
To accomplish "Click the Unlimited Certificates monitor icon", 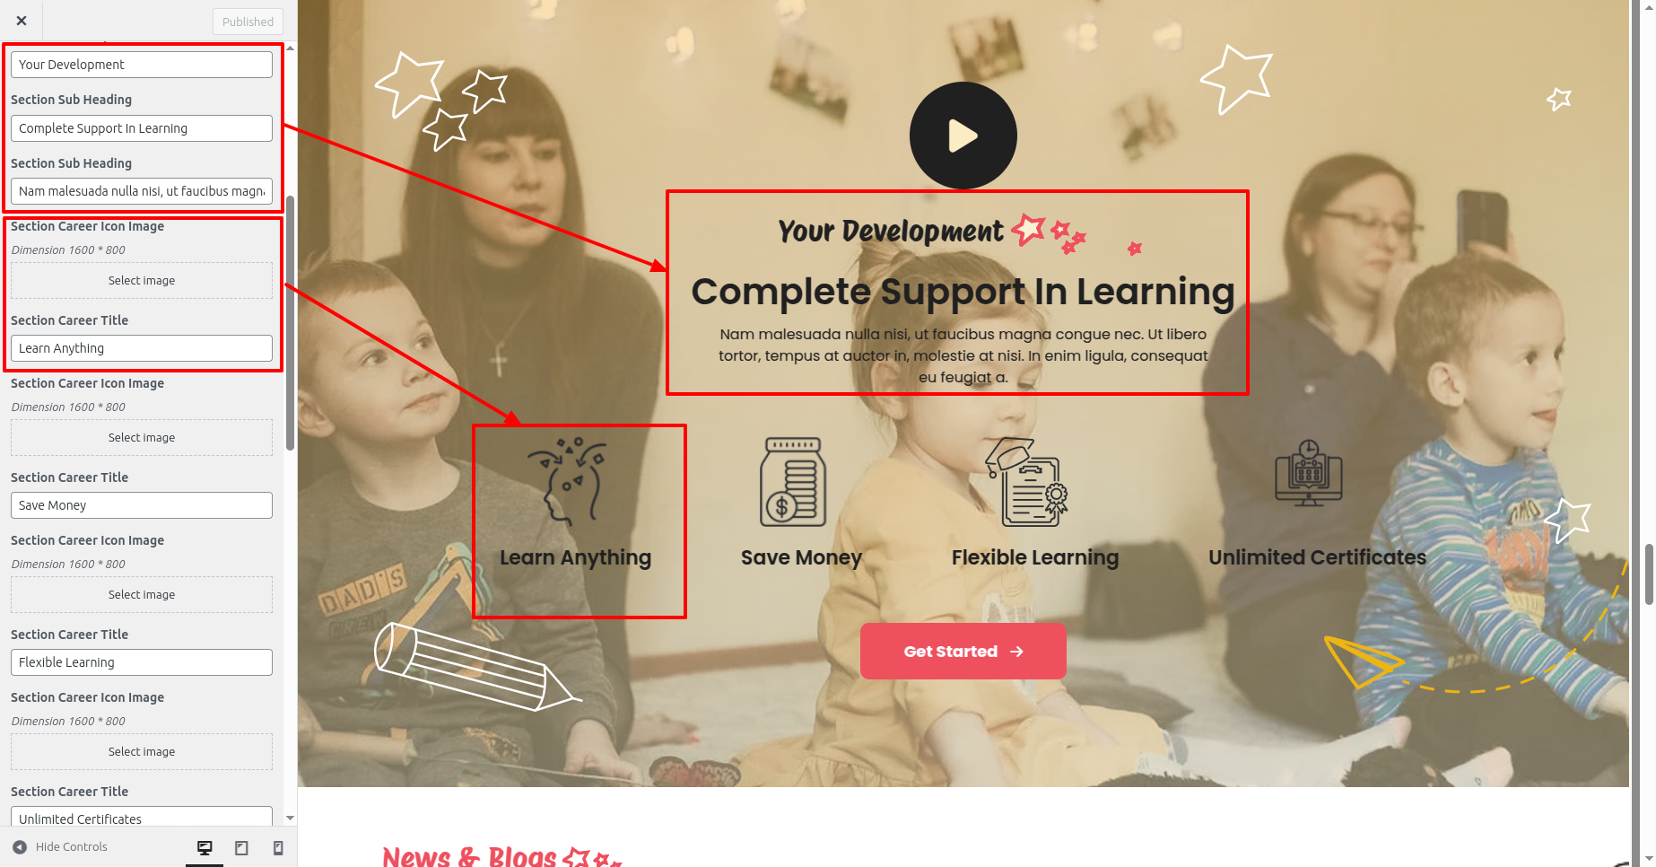I will point(1309,473).
